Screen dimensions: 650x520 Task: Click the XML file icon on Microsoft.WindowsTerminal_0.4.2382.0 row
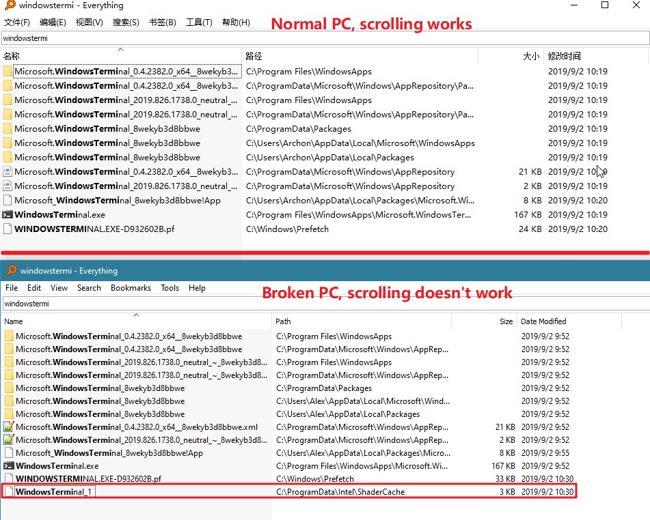click(x=10, y=427)
